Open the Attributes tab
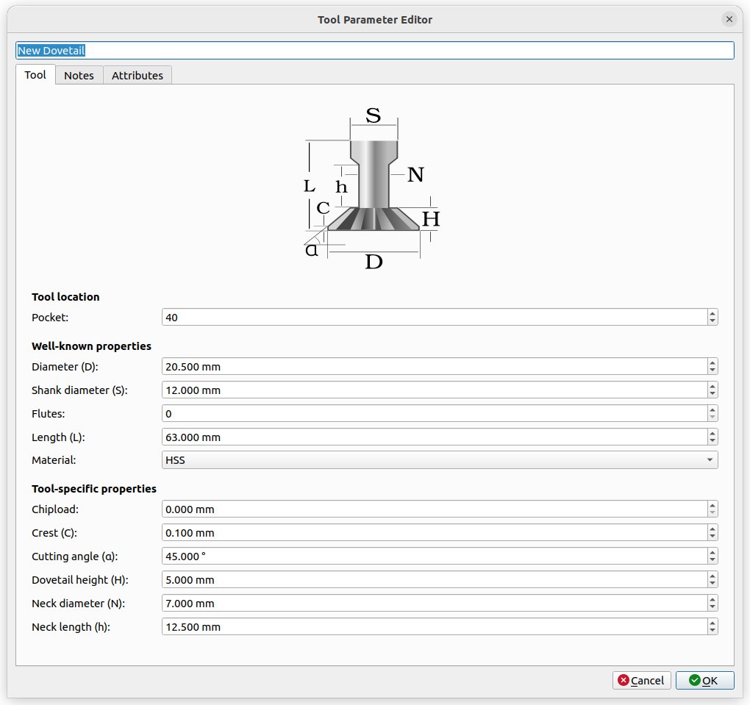The height and width of the screenshot is (705, 750). pyautogui.click(x=137, y=76)
